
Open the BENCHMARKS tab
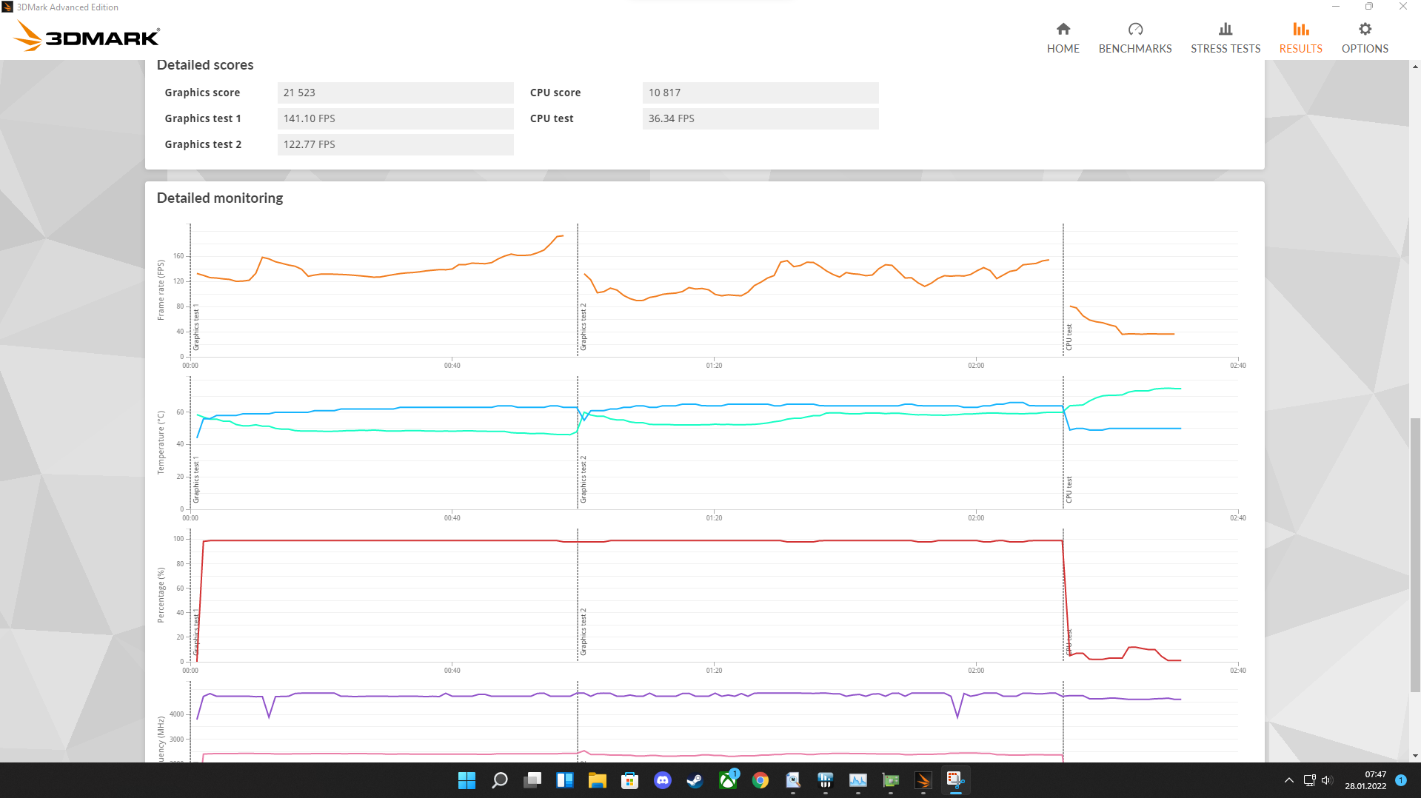[1134, 38]
